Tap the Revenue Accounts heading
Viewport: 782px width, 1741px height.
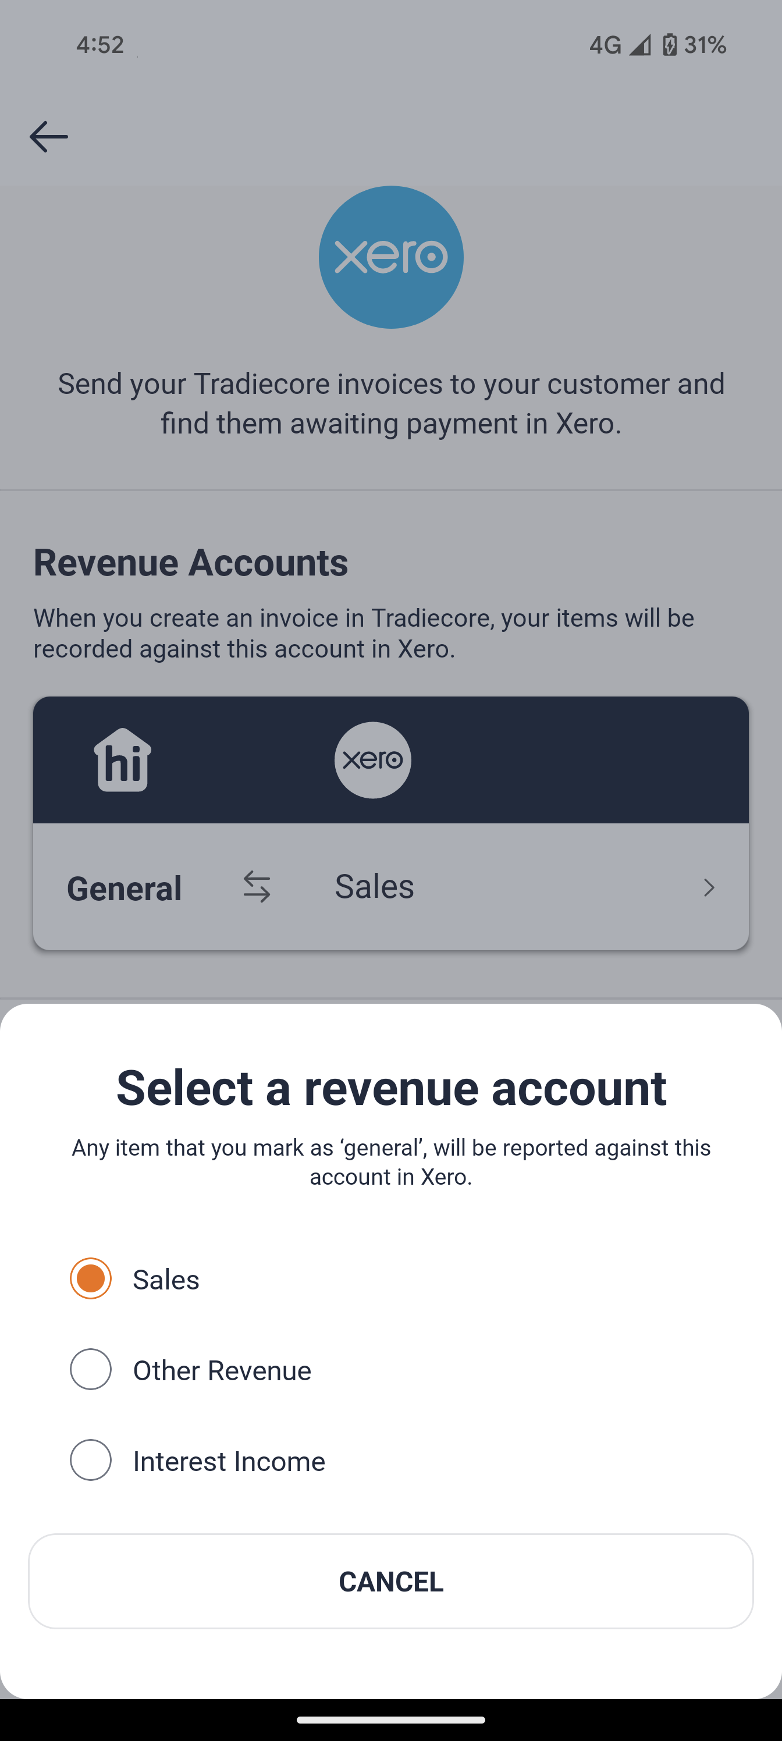point(191,562)
